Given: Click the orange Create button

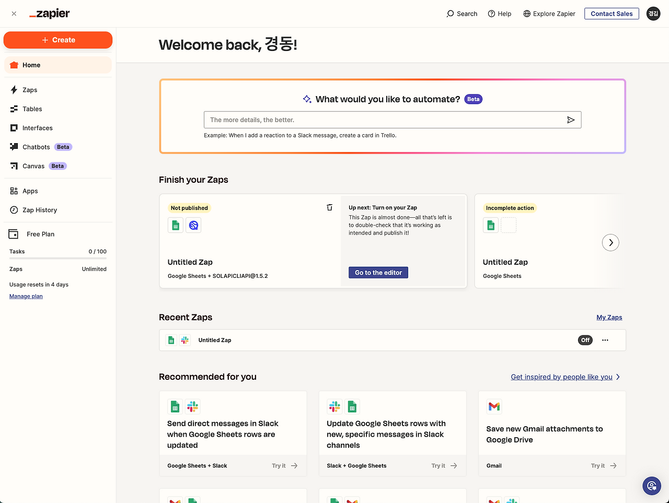Looking at the screenshot, I should point(58,40).
